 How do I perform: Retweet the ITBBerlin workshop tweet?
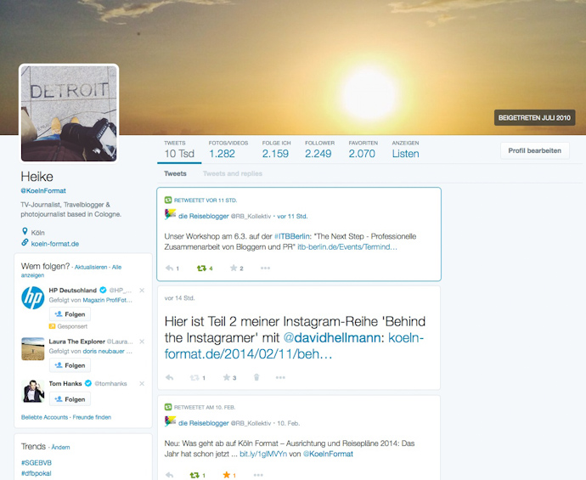click(201, 268)
